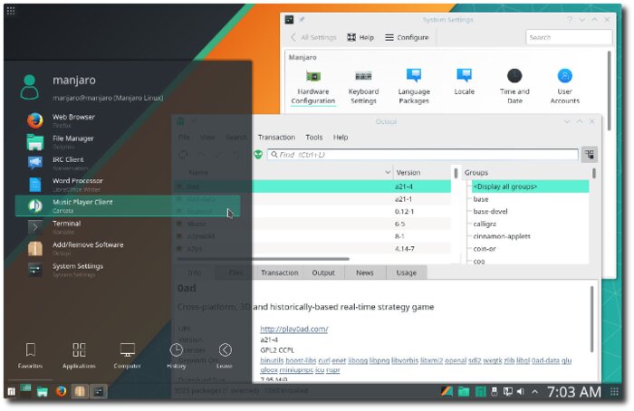
Task: Click the Octopi Find search field
Action: click(x=423, y=155)
